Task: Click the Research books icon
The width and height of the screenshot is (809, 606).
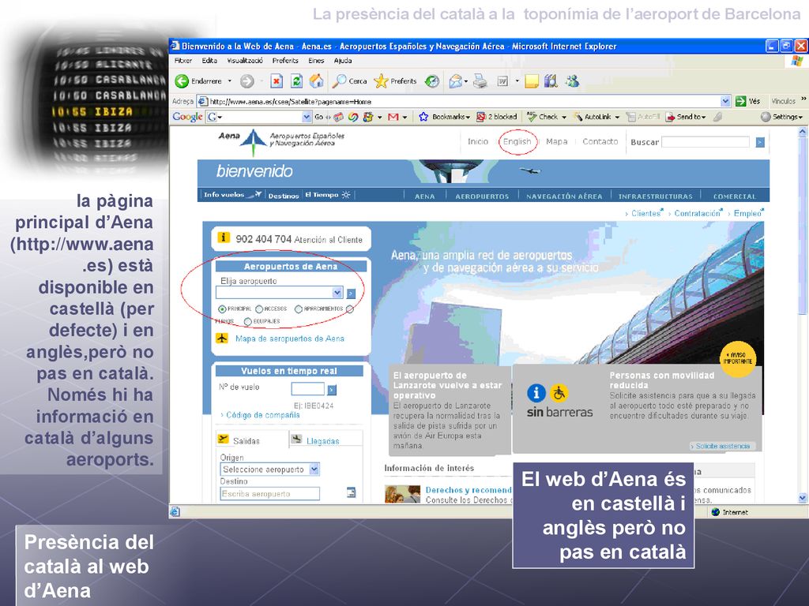Action: (551, 81)
